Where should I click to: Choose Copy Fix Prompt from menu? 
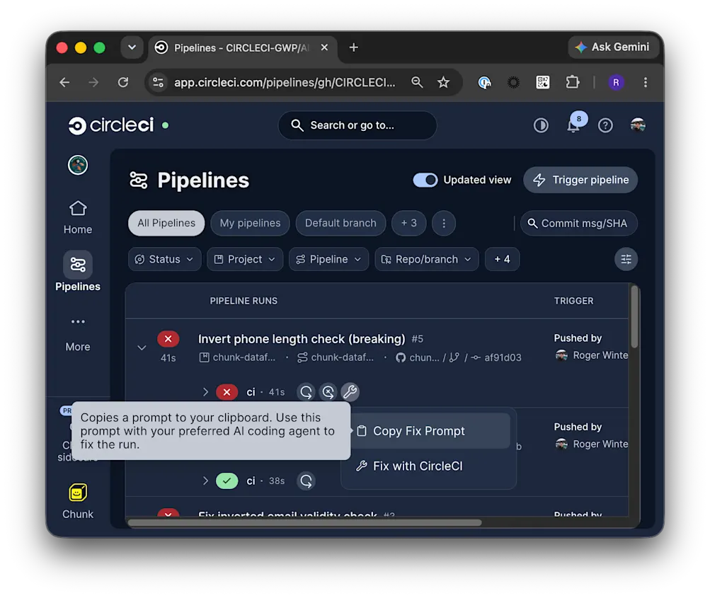pyautogui.click(x=429, y=431)
